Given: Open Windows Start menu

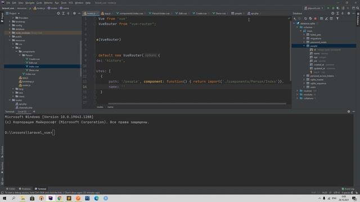Looking at the screenshot, I should coord(4,198).
